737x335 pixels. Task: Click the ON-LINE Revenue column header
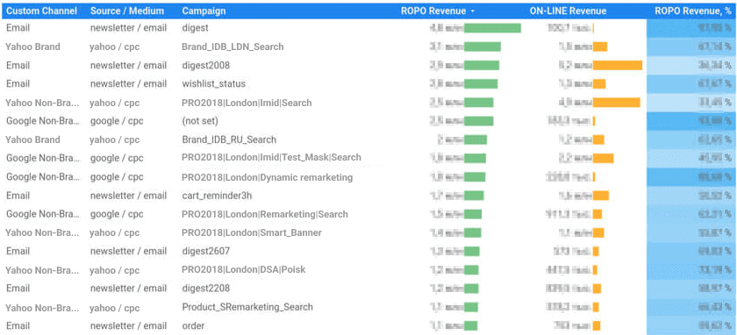[568, 11]
